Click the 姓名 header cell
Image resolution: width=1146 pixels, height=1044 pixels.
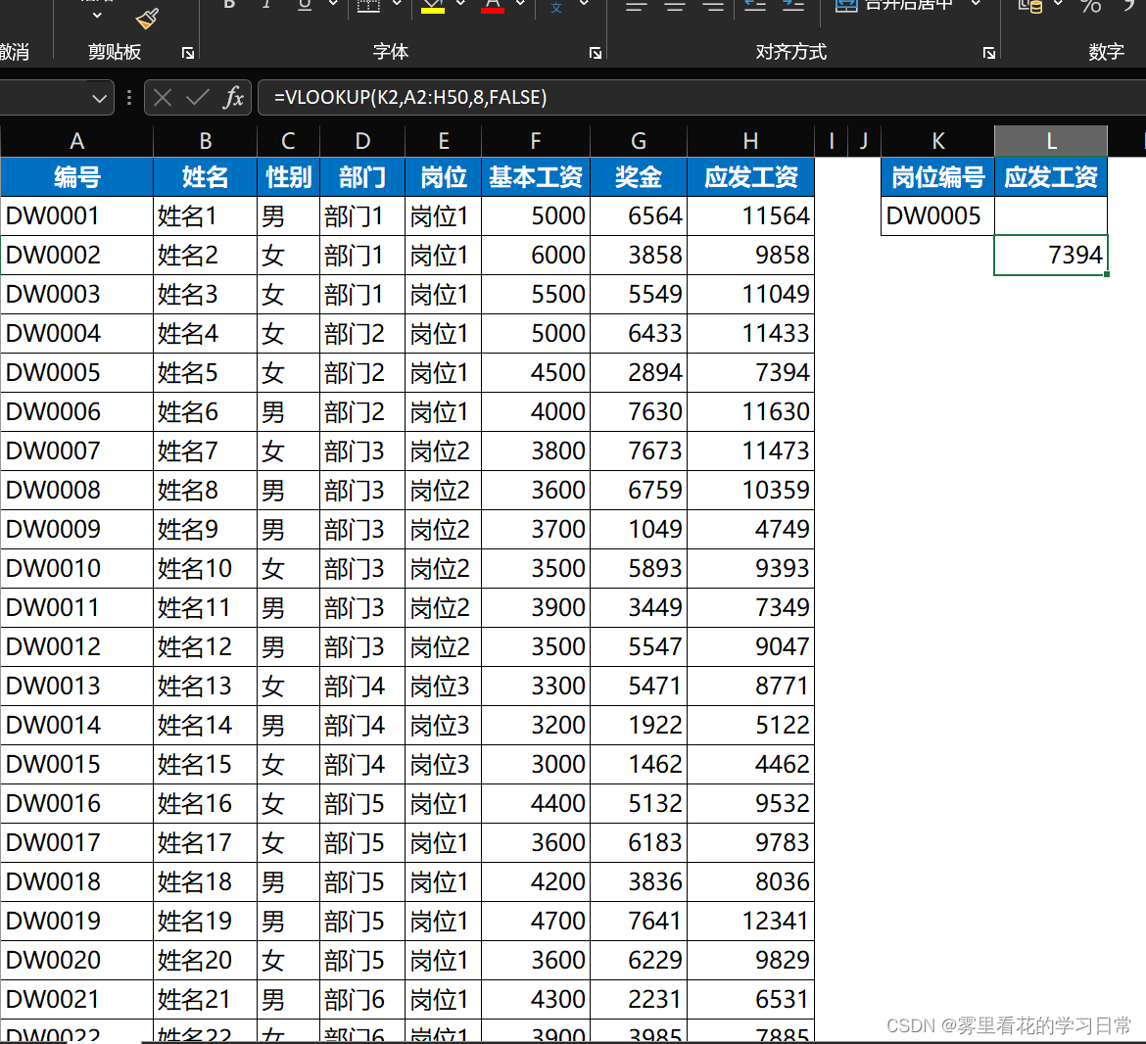point(205,177)
